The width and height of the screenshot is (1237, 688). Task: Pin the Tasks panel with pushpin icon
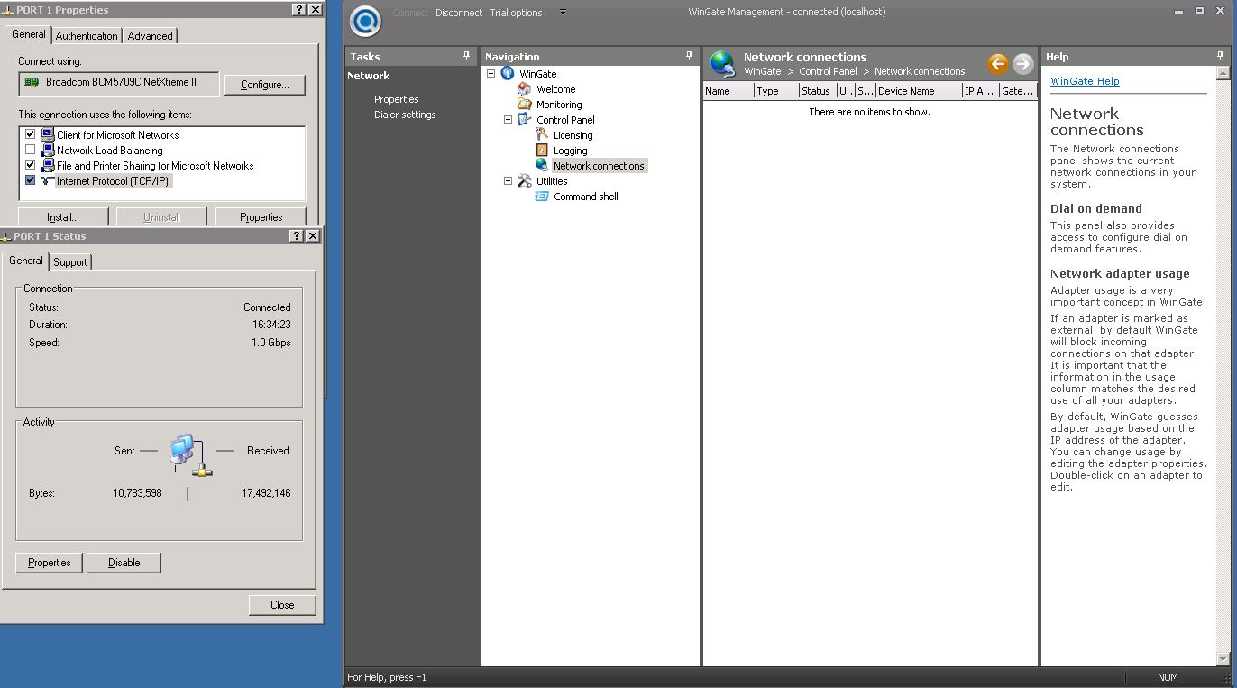tap(466, 56)
